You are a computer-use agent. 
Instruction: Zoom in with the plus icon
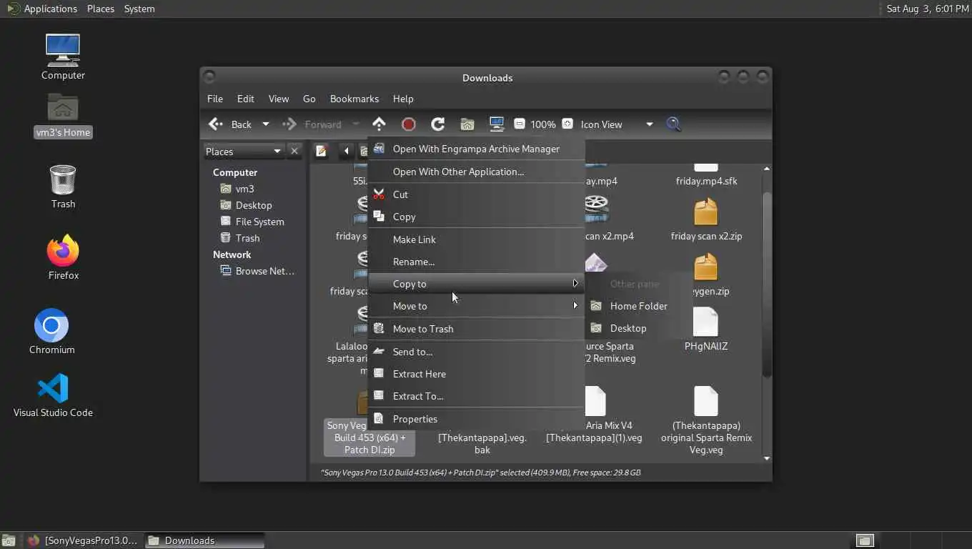[567, 124]
